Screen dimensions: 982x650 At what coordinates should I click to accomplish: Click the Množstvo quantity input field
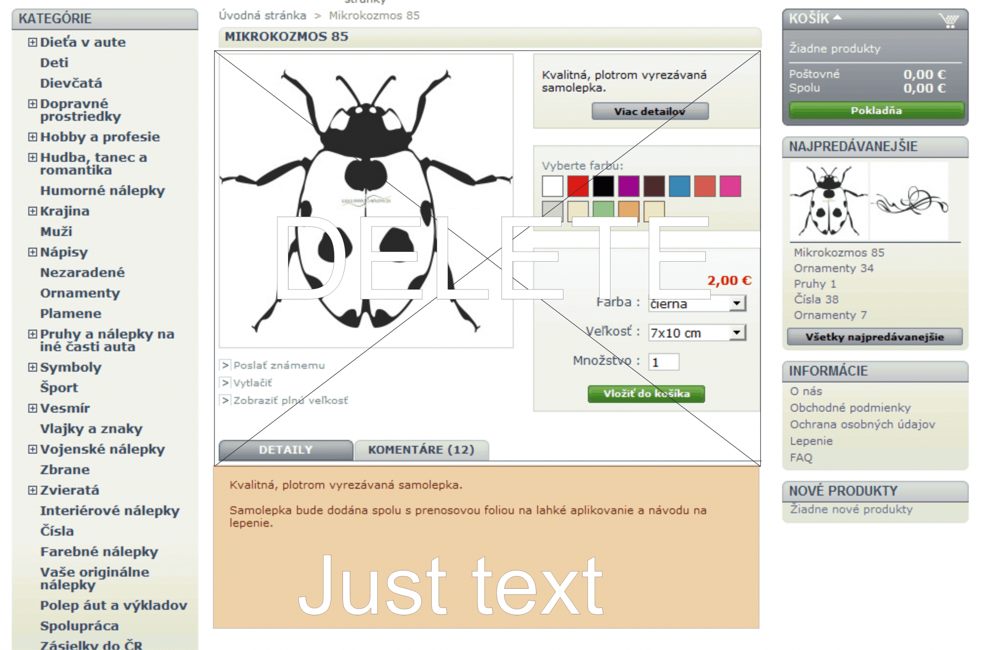[663, 362]
